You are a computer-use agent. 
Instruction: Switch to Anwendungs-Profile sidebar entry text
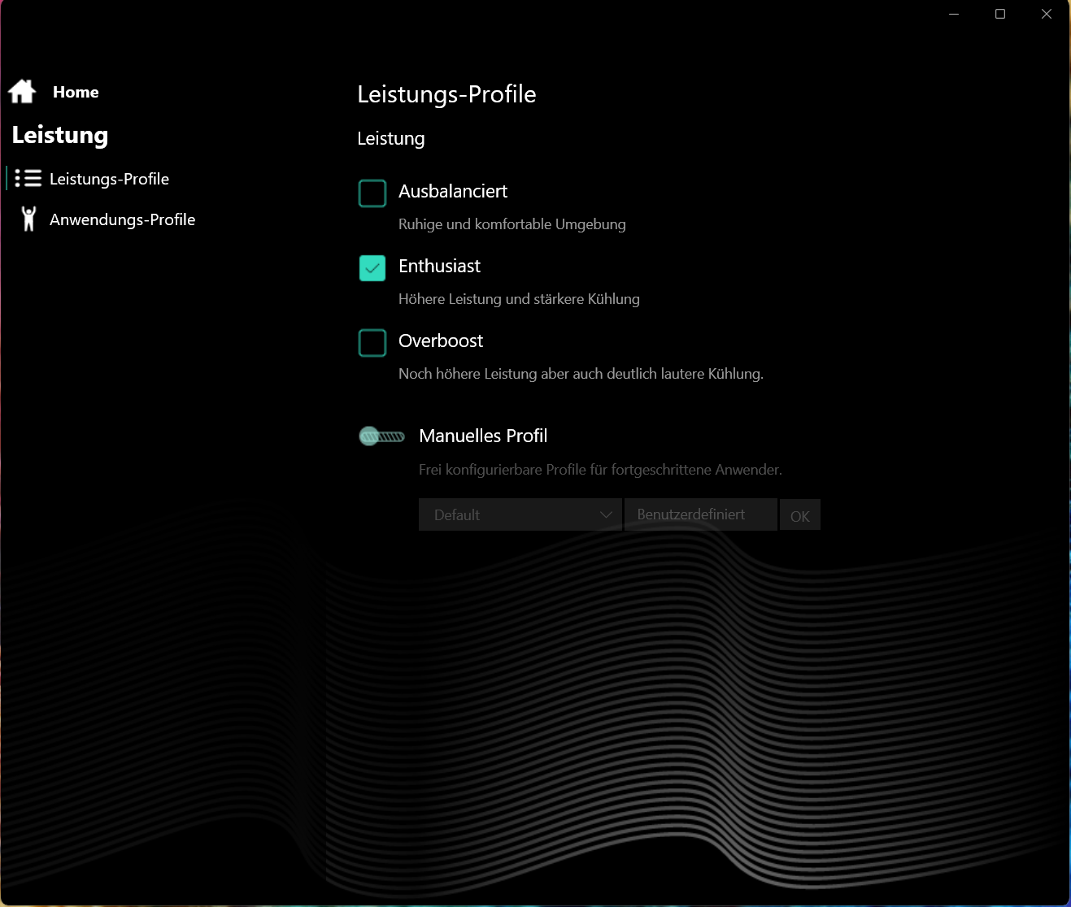click(x=122, y=219)
